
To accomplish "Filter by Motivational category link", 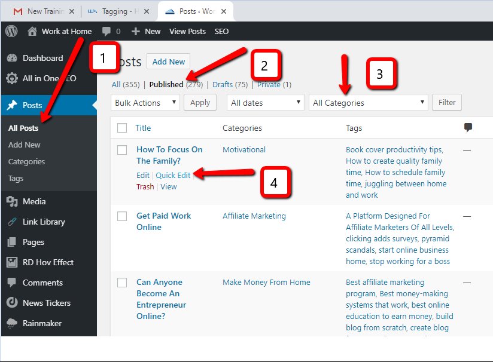I will point(244,149).
